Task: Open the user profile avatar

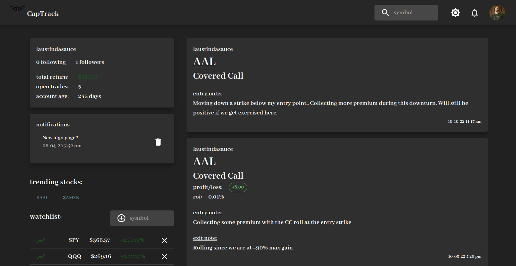Action: pyautogui.click(x=497, y=13)
